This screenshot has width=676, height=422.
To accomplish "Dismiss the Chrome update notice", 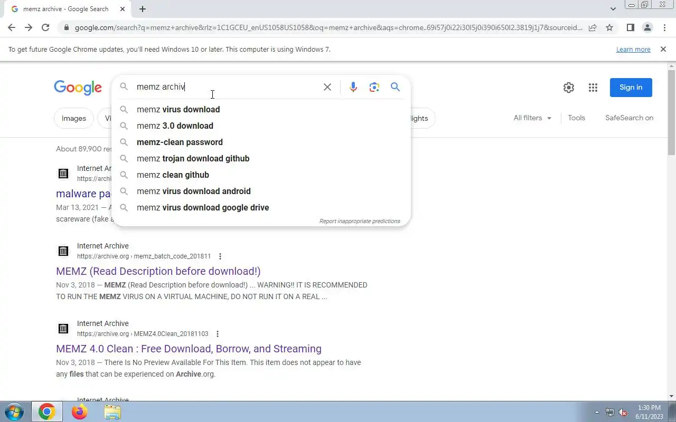I will [x=663, y=49].
